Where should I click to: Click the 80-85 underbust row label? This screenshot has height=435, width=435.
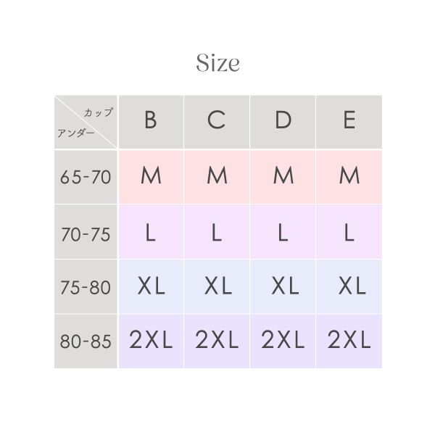(86, 341)
